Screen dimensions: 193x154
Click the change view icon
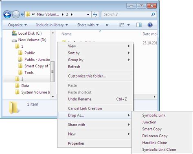pos(122,25)
